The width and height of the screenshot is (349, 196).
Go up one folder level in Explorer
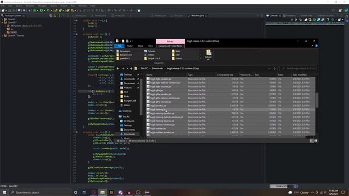click(x=131, y=69)
